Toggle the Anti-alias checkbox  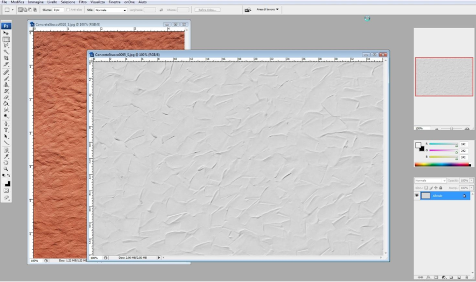tap(68, 10)
